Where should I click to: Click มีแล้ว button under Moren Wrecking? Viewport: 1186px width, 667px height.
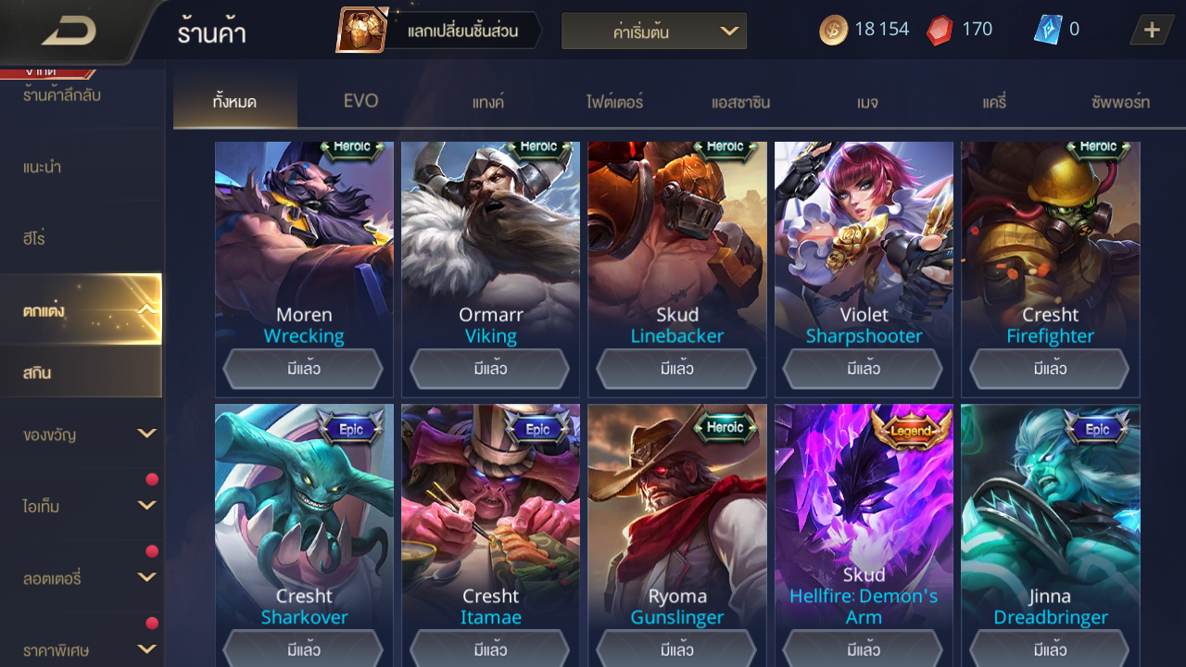(304, 369)
